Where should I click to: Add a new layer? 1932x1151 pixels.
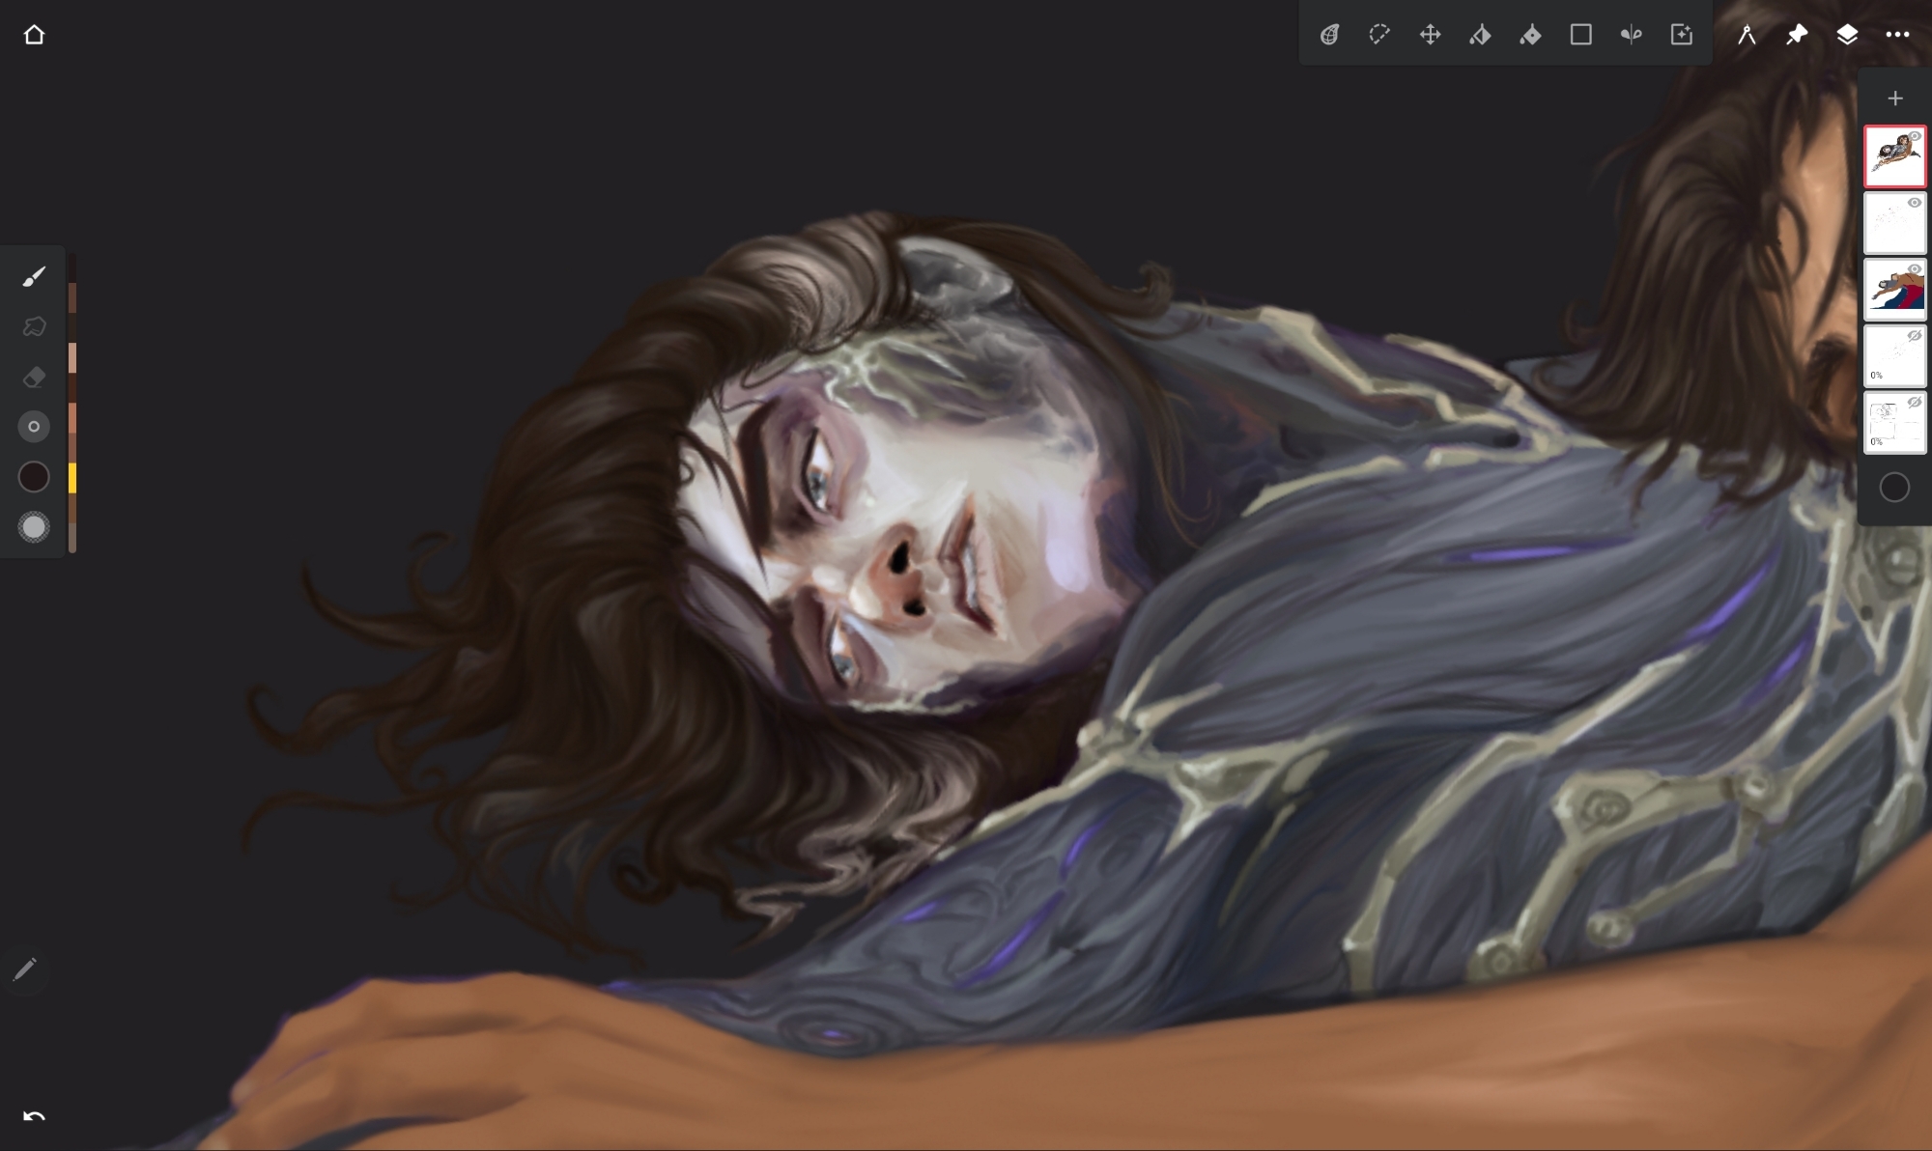(1895, 98)
